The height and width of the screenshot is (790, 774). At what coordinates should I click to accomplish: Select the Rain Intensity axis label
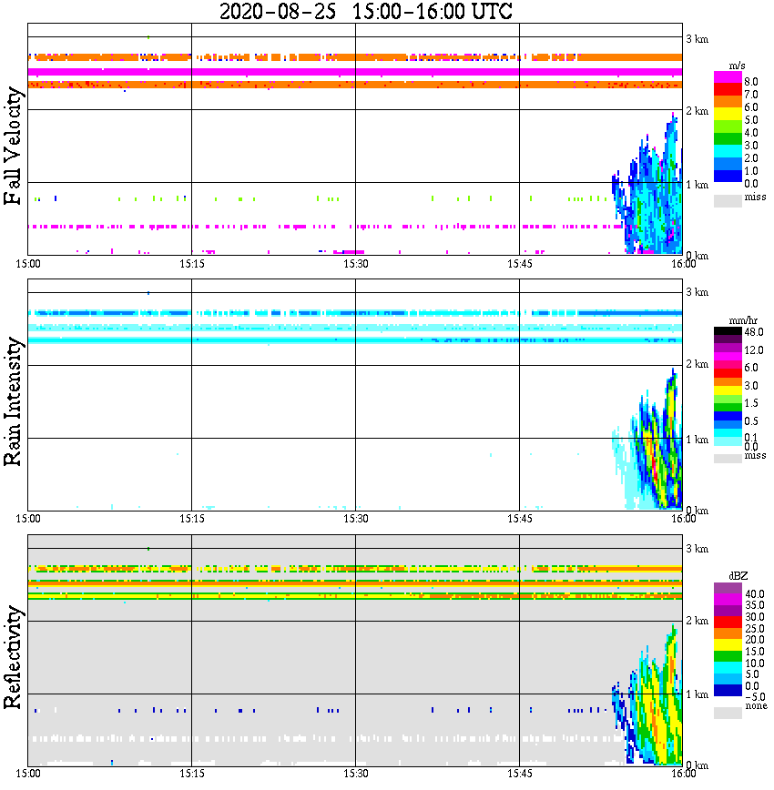tap(13, 401)
